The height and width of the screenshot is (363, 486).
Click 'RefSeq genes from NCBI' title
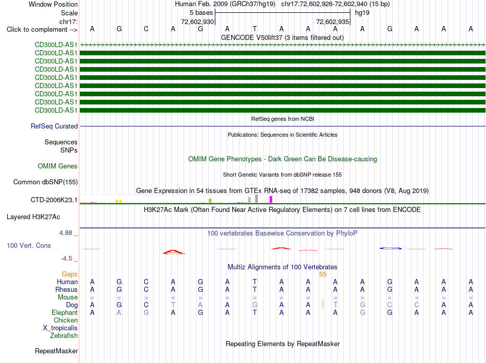click(x=282, y=119)
